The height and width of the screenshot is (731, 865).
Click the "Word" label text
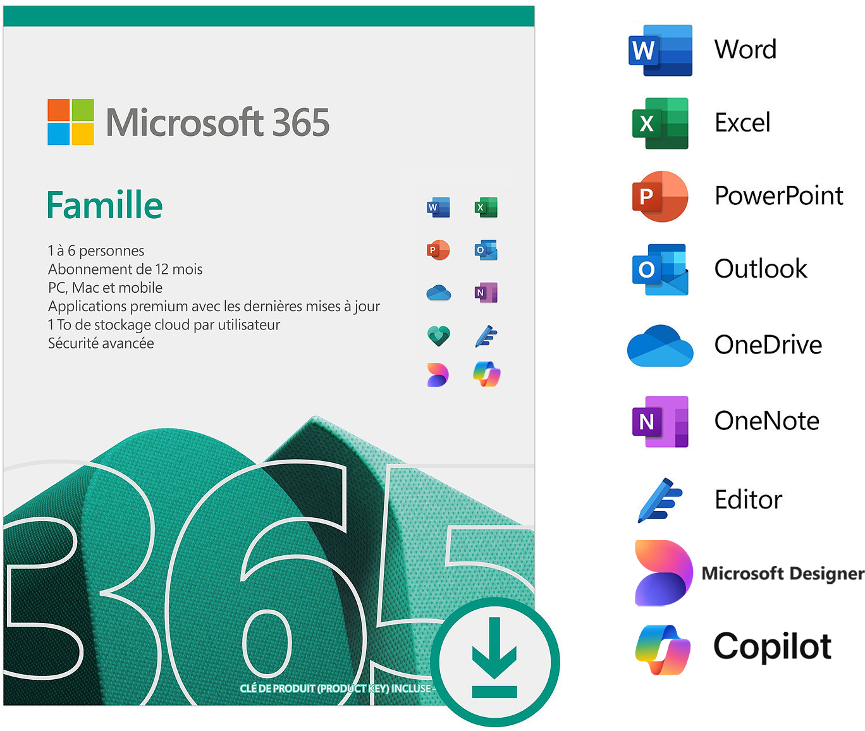(x=745, y=50)
